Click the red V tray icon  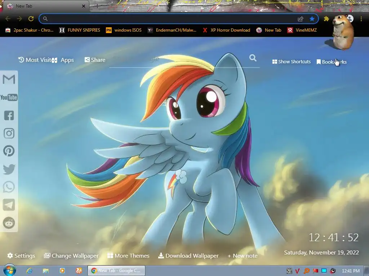(297, 271)
